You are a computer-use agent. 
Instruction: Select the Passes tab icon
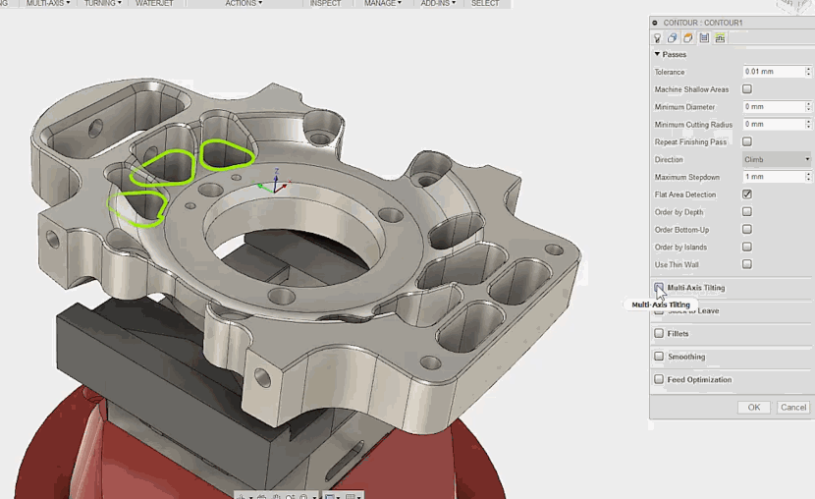[x=704, y=38]
